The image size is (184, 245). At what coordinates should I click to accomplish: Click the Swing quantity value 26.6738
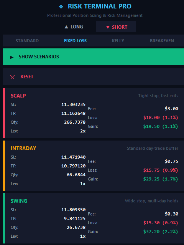click(76, 227)
